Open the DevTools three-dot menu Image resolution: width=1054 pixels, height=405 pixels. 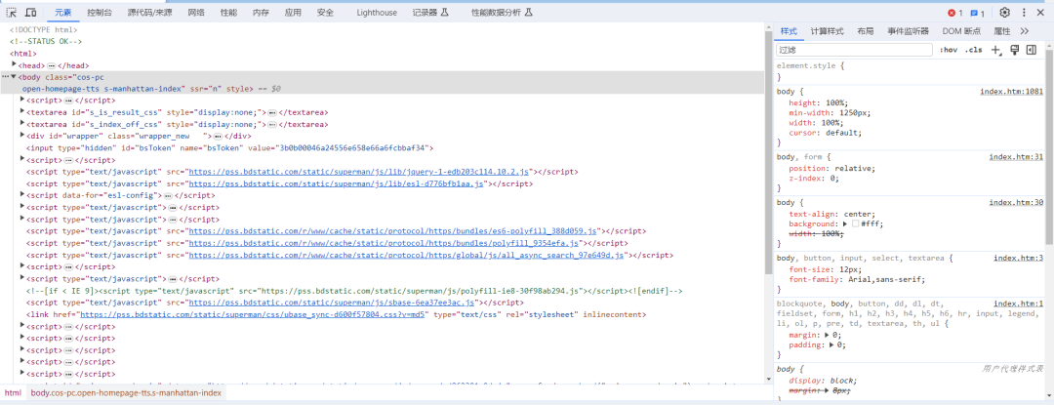(1026, 13)
